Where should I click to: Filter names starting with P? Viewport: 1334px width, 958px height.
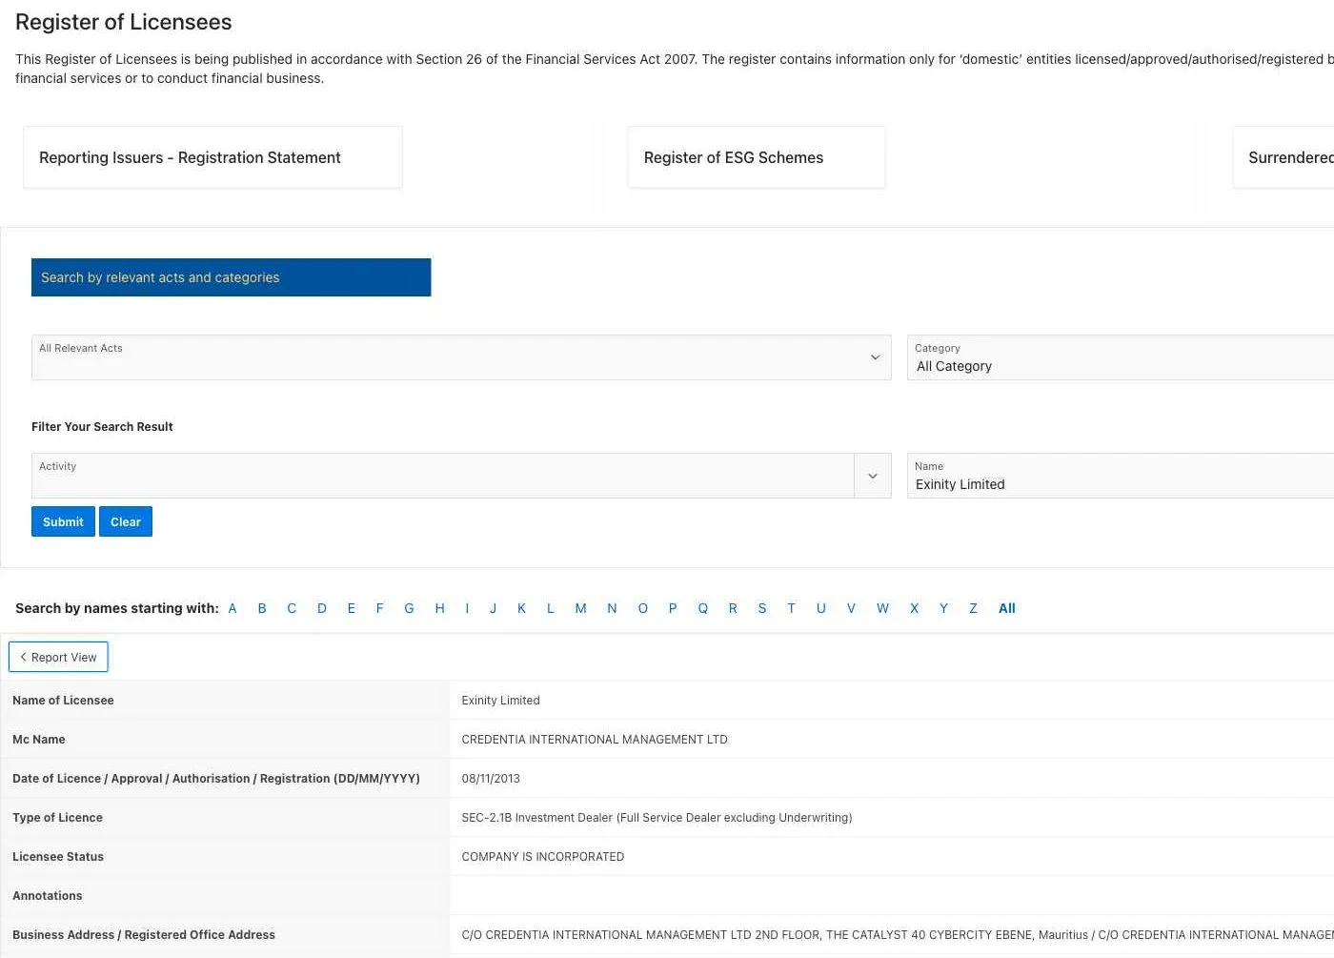pos(673,608)
